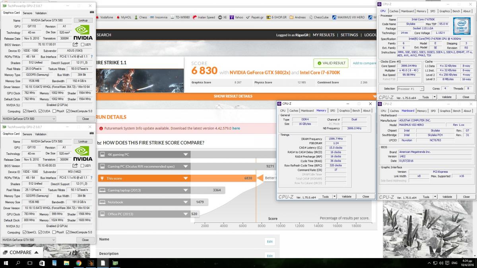The height and width of the screenshot is (268, 477).
Task: Click BIOS share icon in top GPU-Z window
Action: pos(76,44)
